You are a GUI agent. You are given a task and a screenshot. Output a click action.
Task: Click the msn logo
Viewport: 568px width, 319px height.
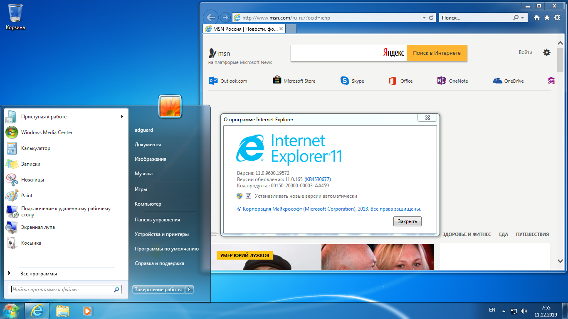coord(219,53)
